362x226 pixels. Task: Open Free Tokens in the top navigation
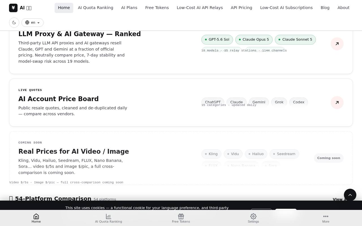[157, 8]
